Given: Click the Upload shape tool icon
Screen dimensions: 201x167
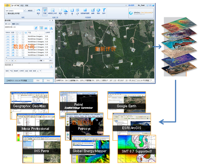Looking at the screenshot, I should pos(77,10).
